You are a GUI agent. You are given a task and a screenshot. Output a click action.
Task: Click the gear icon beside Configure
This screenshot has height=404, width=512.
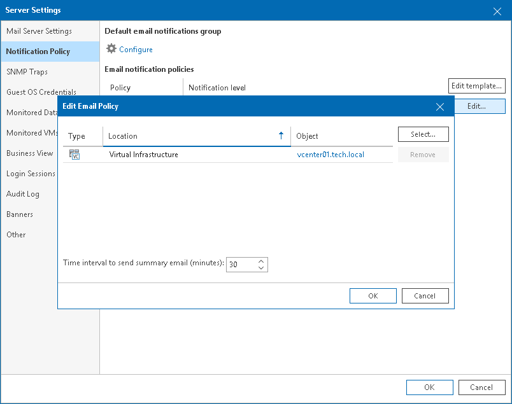pyautogui.click(x=111, y=49)
